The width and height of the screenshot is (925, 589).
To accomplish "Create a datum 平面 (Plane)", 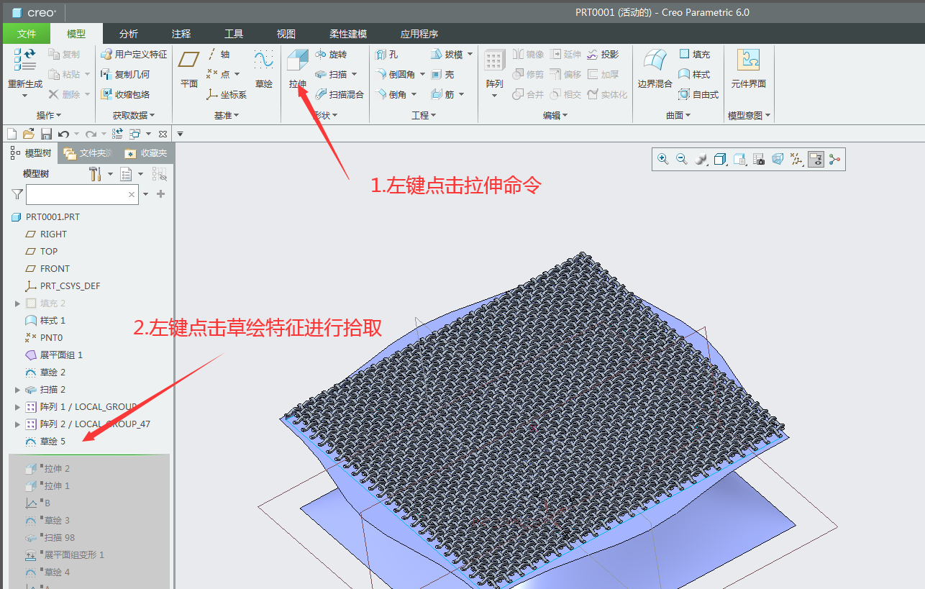I will pos(189,70).
